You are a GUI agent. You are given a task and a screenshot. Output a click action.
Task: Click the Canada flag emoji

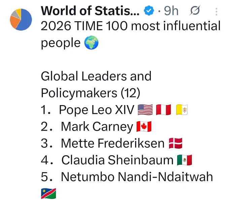click(144, 126)
